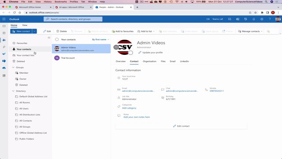Open Files paperclip icon in left rail
The width and height of the screenshot is (282, 159).
click(4, 47)
